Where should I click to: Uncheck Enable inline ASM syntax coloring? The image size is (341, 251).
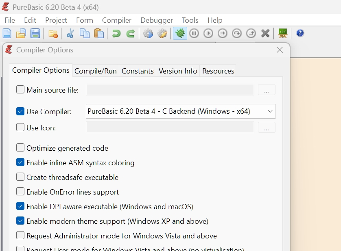20,162
